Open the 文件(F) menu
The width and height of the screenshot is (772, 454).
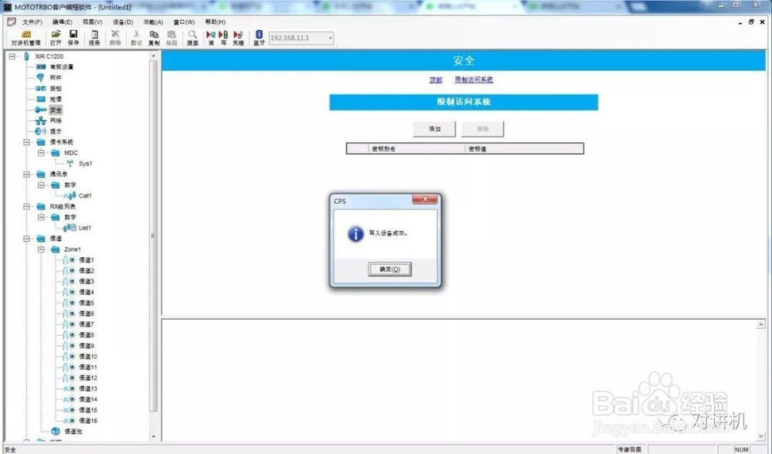pyautogui.click(x=32, y=22)
